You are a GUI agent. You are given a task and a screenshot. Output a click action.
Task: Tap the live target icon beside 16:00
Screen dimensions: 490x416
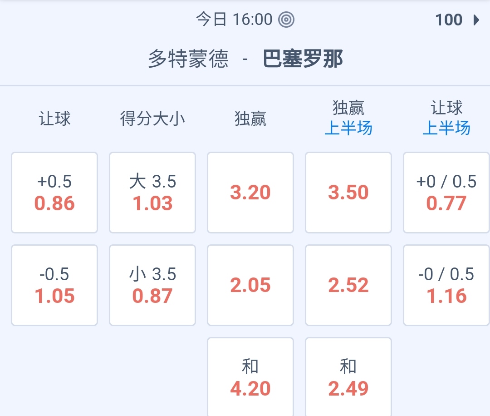(x=287, y=20)
